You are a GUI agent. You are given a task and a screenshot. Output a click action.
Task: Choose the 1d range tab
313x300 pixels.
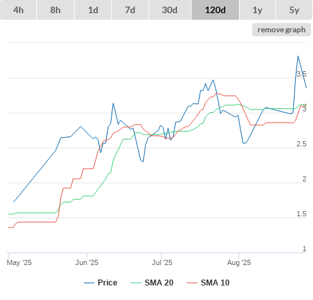[x=93, y=10]
